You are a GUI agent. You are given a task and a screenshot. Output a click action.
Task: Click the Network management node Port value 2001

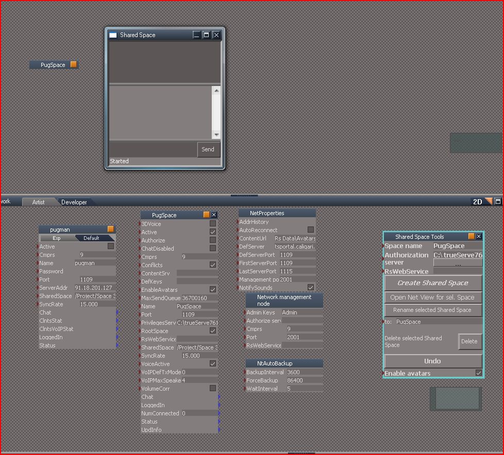pyautogui.click(x=305, y=337)
